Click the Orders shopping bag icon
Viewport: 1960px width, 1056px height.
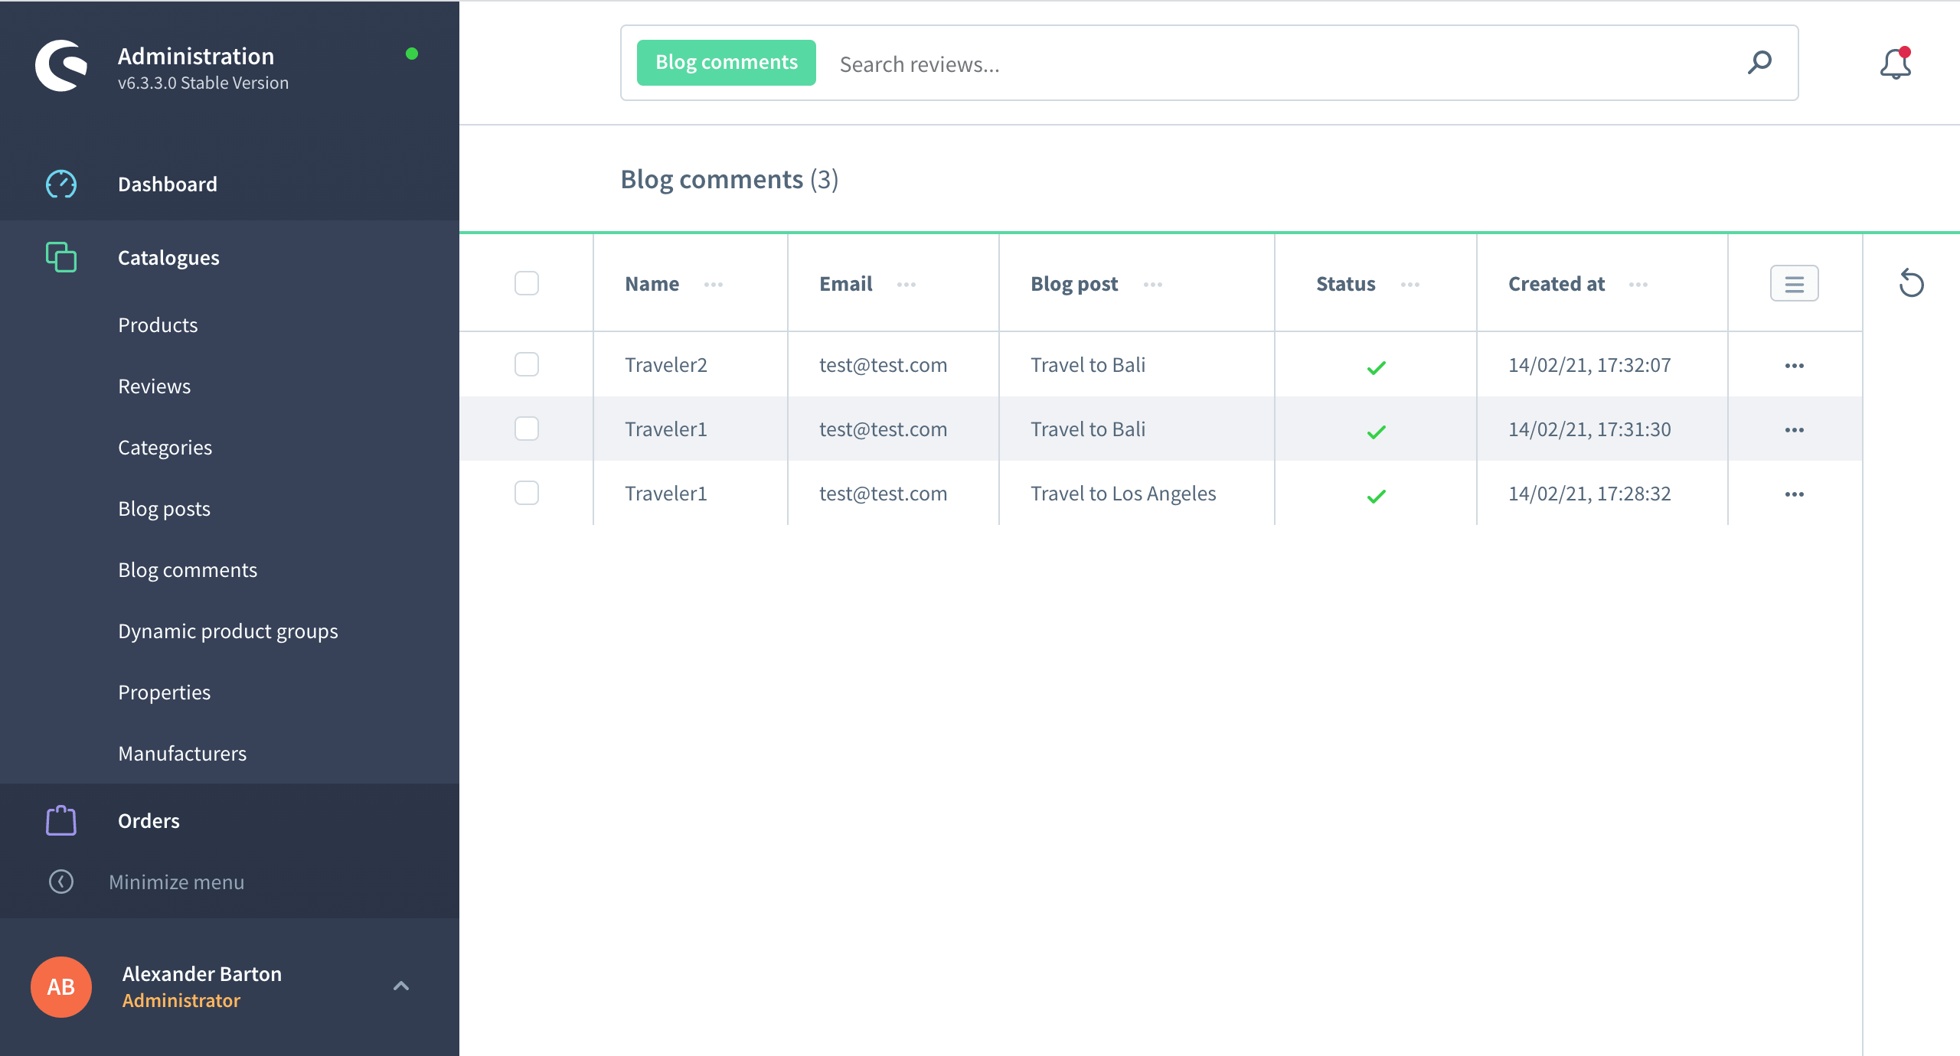pyautogui.click(x=61, y=820)
